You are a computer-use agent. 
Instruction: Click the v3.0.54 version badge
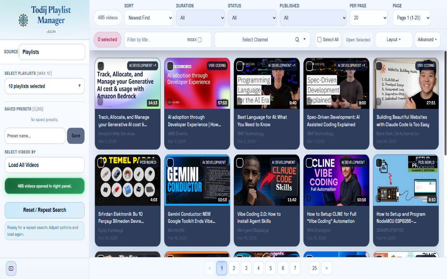(x=51, y=32)
